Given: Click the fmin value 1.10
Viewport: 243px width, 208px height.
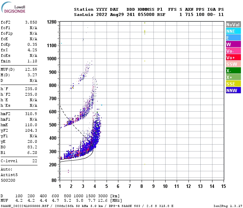Looking at the screenshot, I should point(32,61).
